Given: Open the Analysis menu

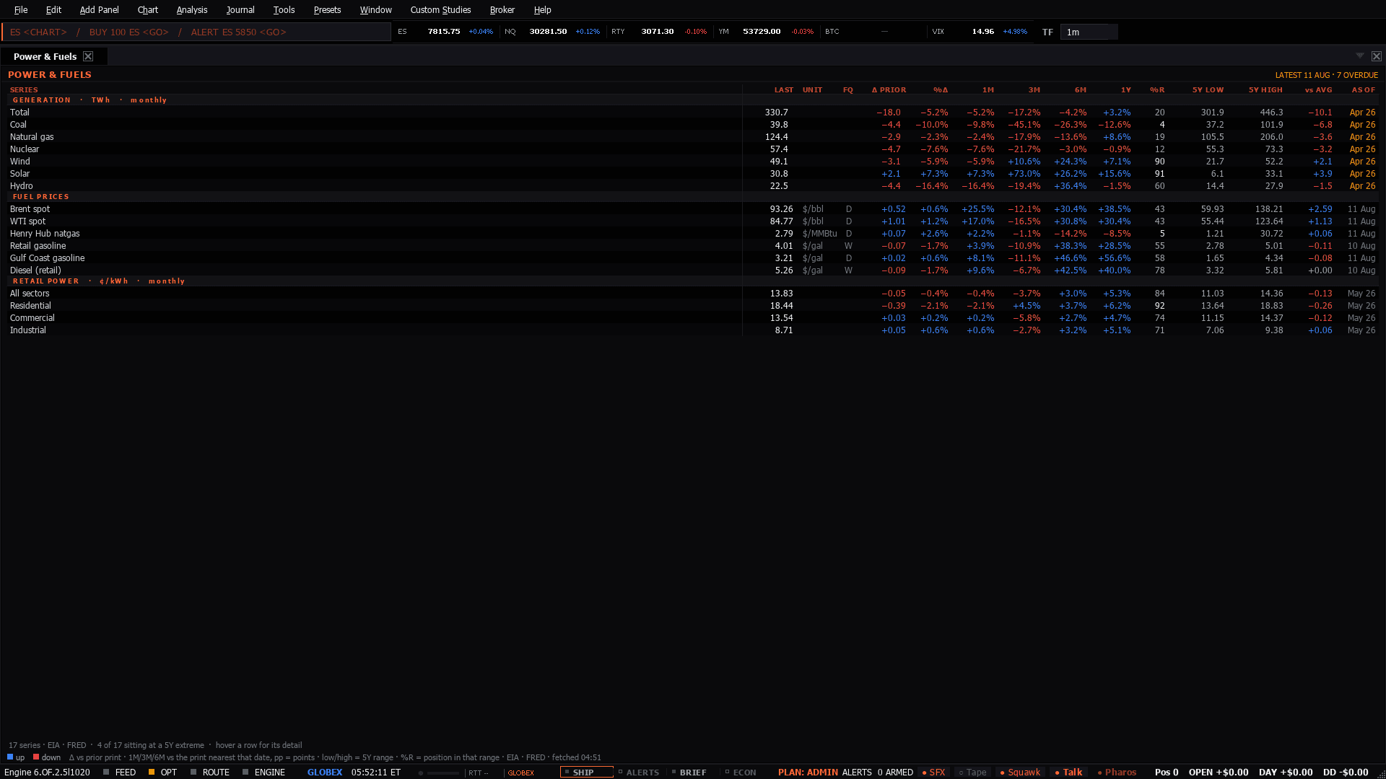Looking at the screenshot, I should (x=192, y=10).
